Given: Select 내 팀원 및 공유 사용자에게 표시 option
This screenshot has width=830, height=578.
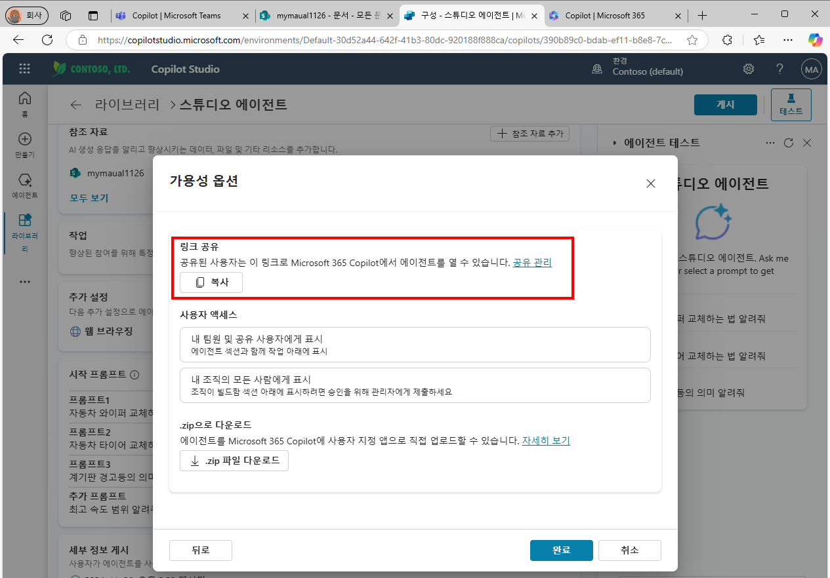Looking at the screenshot, I should coord(415,345).
